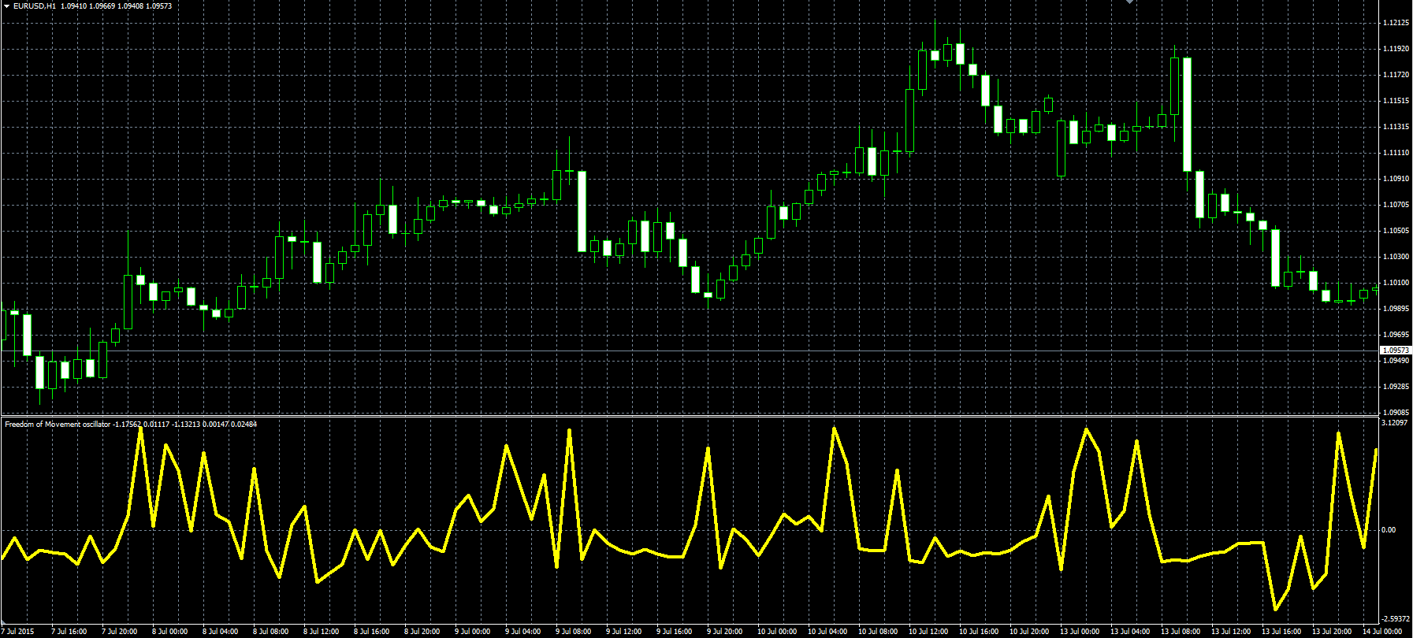Click the 1.11515 price scale value

pos(1396,101)
